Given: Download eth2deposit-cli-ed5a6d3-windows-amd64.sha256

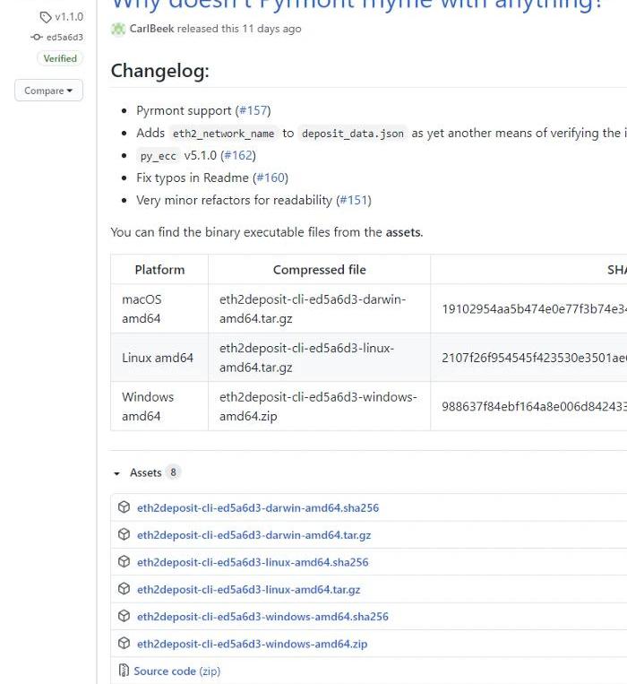Looking at the screenshot, I should (x=262, y=617).
